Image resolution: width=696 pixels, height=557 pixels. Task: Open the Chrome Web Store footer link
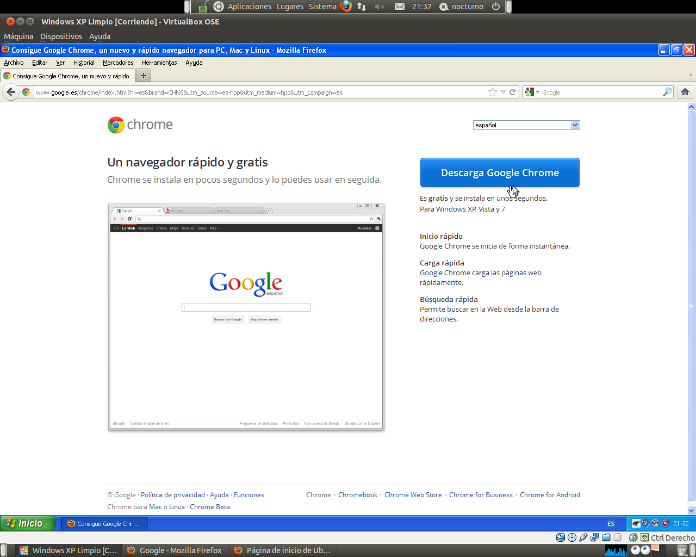[x=413, y=495]
